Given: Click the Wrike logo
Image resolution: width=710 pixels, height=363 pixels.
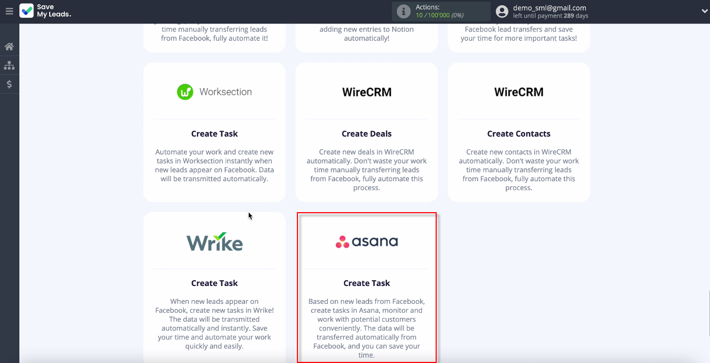Looking at the screenshot, I should tap(215, 242).
